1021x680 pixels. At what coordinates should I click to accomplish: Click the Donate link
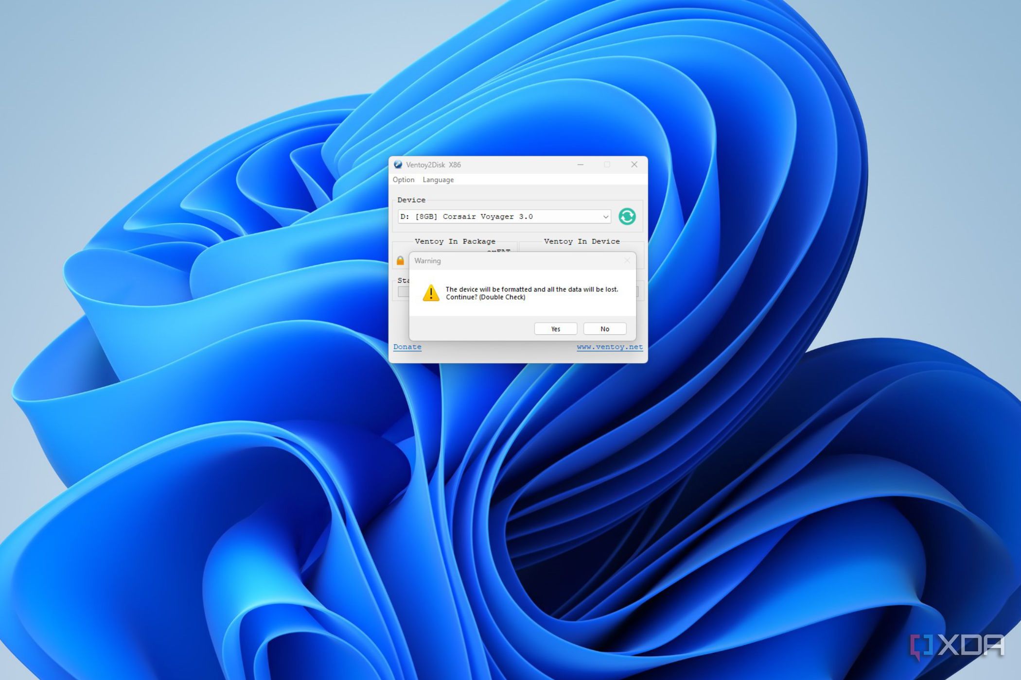point(407,347)
